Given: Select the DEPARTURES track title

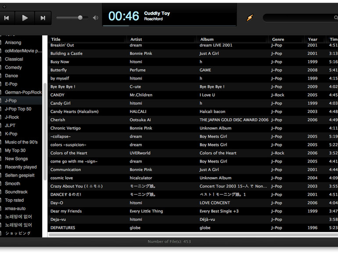Looking at the screenshot, I should pos(63,228).
